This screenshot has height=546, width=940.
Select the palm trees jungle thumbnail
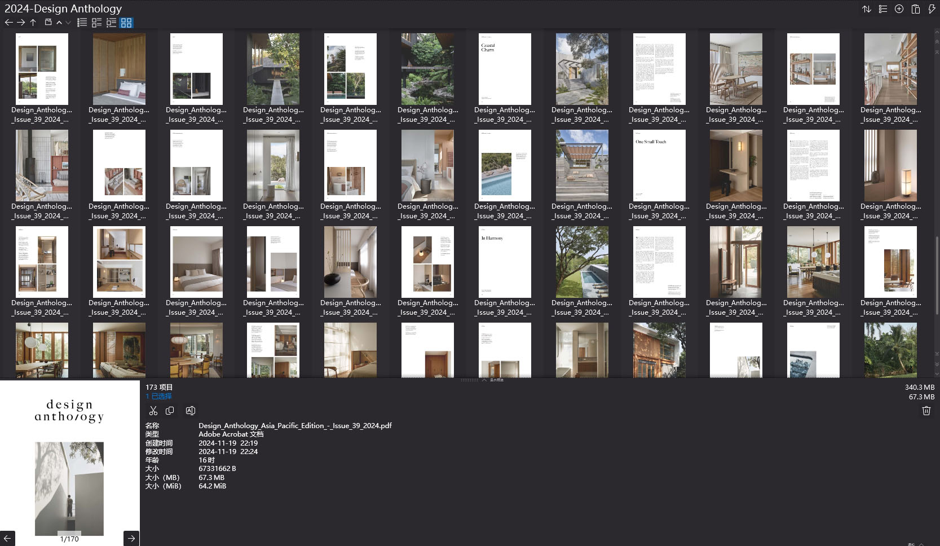pyautogui.click(x=890, y=350)
